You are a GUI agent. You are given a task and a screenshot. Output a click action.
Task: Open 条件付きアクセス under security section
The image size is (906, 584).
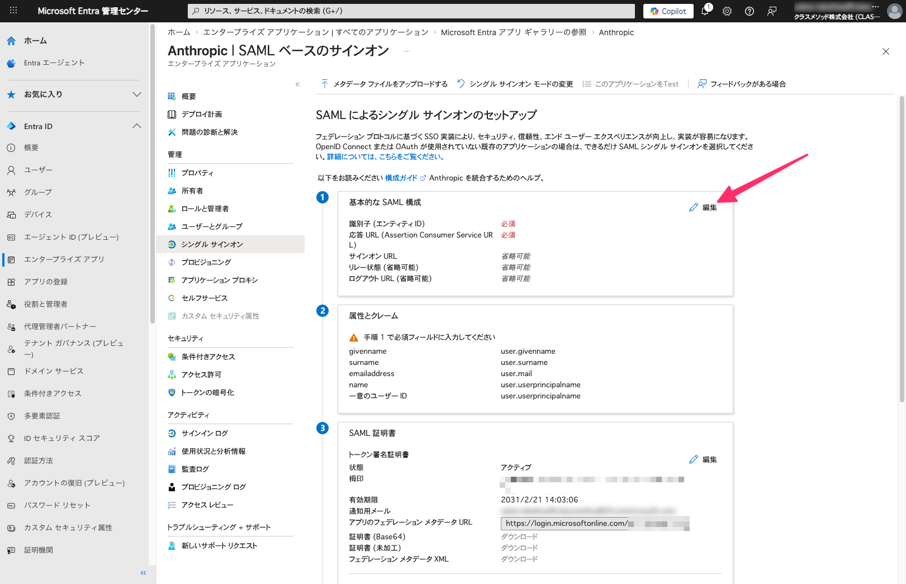click(208, 357)
